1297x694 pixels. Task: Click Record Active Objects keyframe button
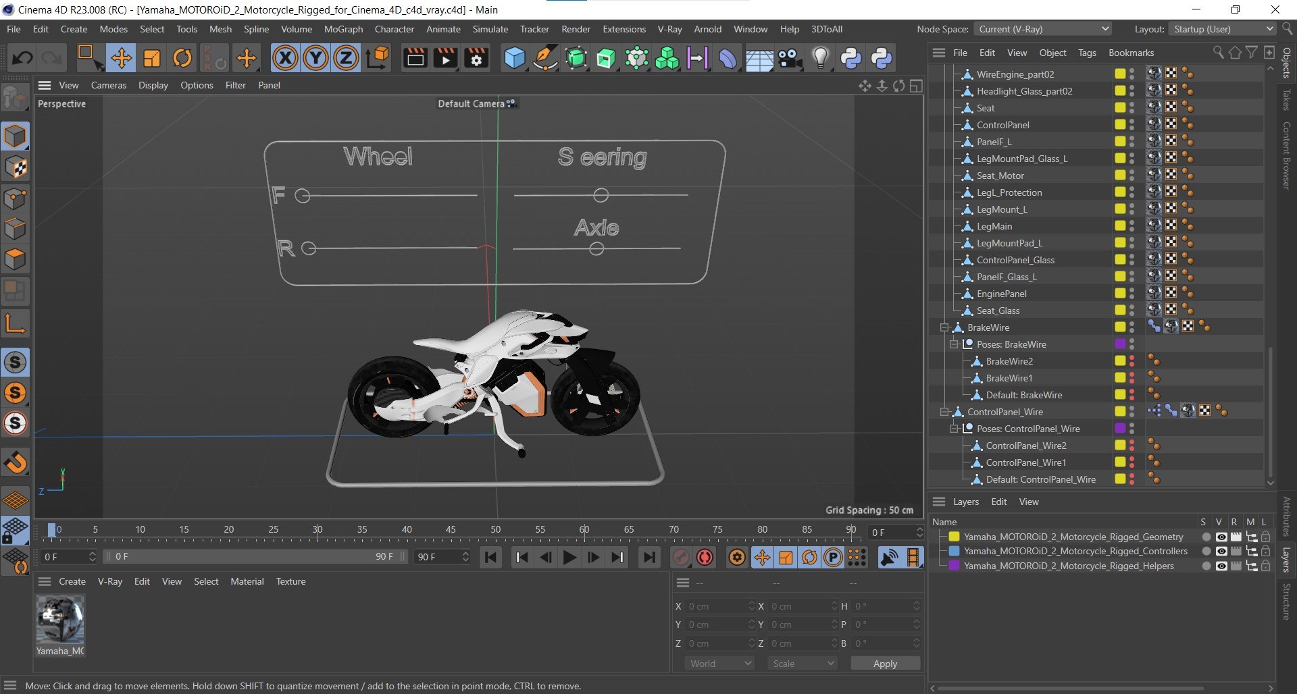pyautogui.click(x=681, y=558)
